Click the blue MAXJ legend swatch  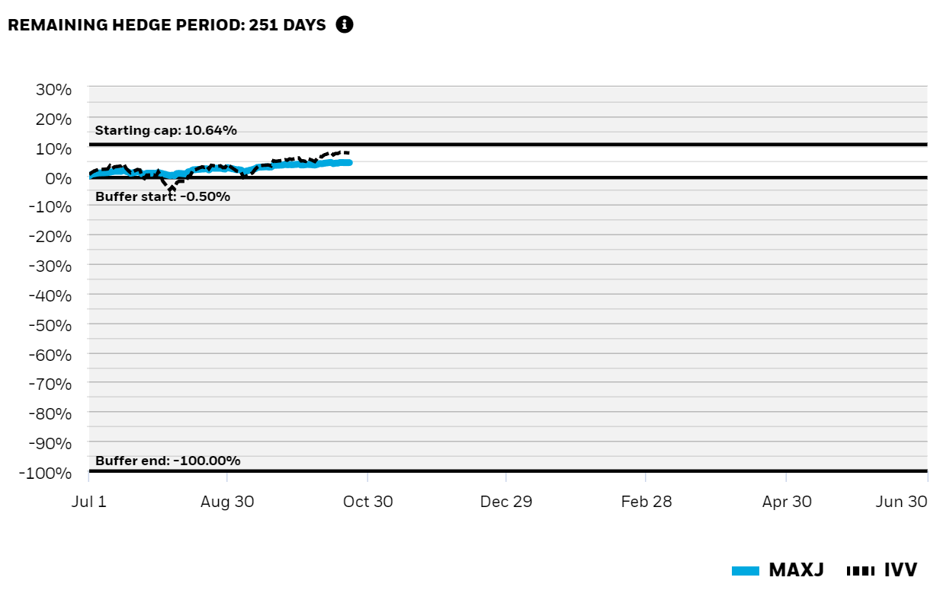tap(745, 570)
